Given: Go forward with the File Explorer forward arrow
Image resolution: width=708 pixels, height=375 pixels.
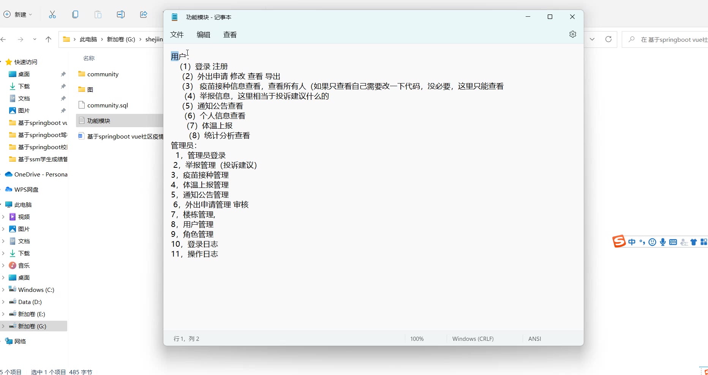Looking at the screenshot, I should (x=21, y=39).
